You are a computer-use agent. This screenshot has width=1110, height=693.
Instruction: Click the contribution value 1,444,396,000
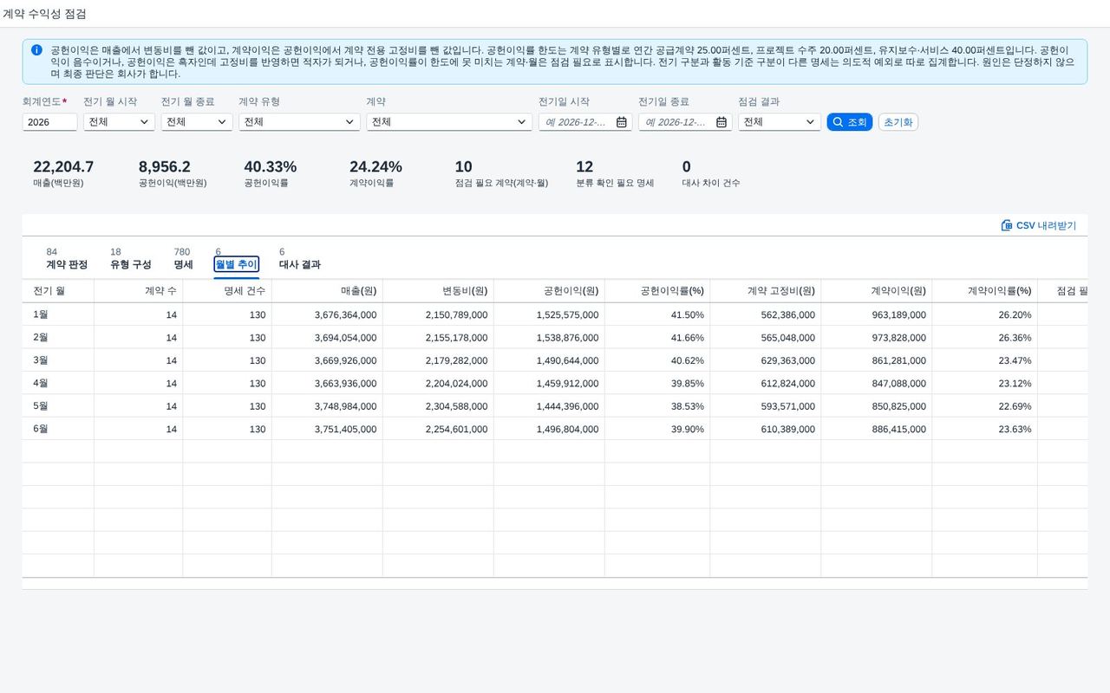click(567, 406)
